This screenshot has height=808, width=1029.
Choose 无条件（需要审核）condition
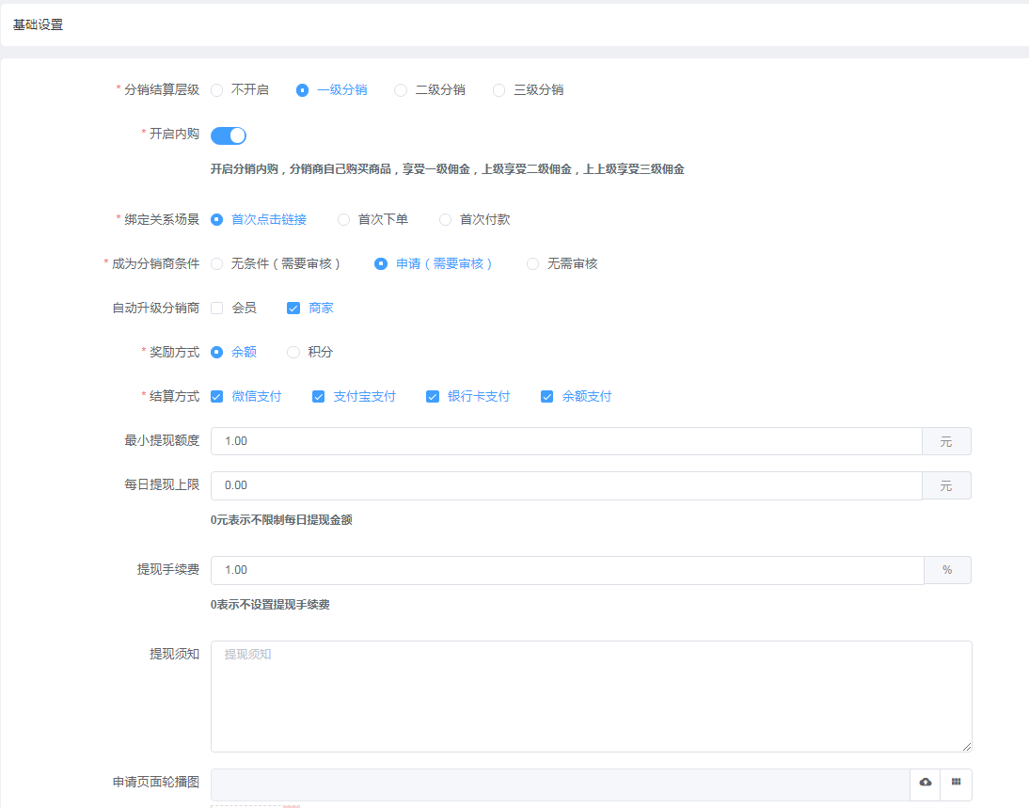click(217, 264)
